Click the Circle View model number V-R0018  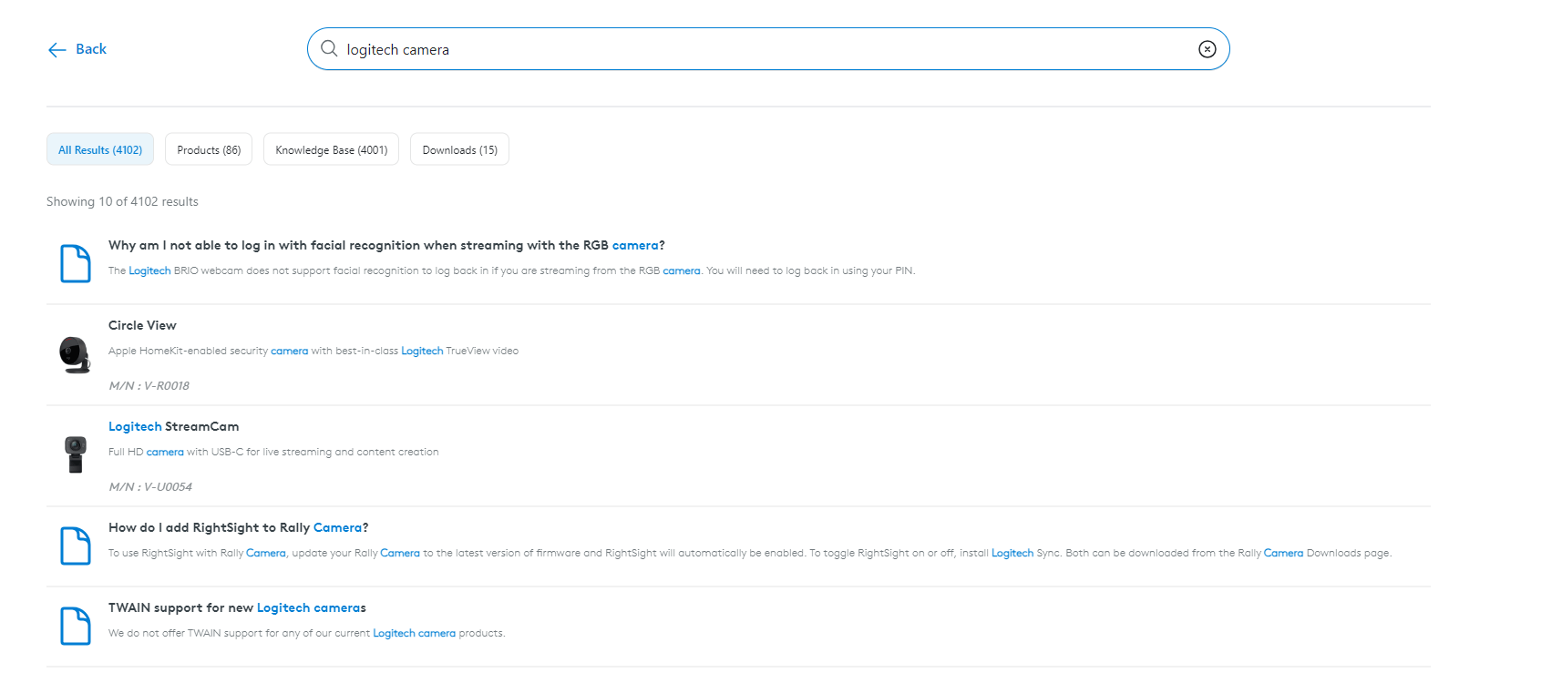pyautogui.click(x=149, y=386)
